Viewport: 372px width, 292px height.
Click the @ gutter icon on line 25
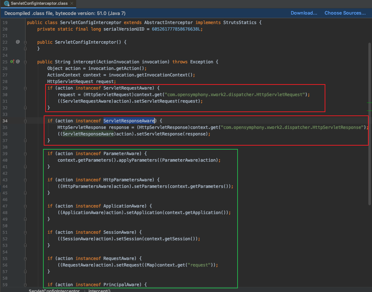18,62
